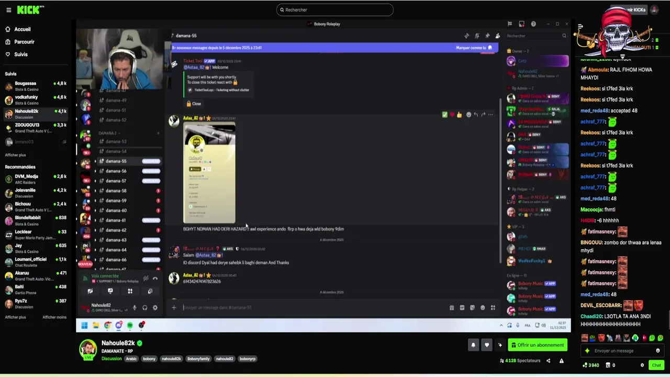Open the attached profile screenshot image
Screen dimensions: 670x377
click(x=209, y=173)
